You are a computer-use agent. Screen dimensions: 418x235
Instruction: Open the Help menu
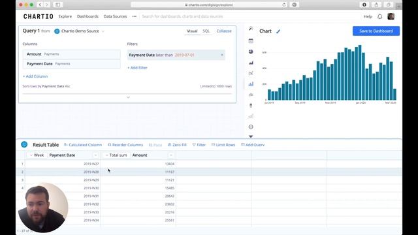coord(368,16)
